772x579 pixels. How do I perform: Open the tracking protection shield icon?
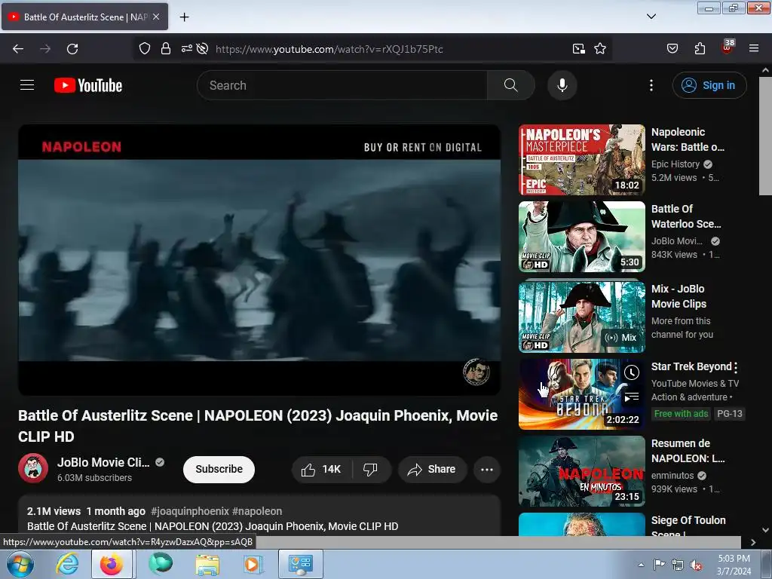point(144,49)
